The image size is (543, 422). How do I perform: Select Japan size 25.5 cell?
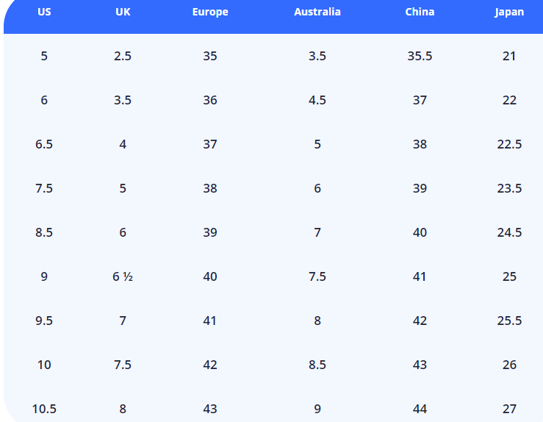(509, 321)
